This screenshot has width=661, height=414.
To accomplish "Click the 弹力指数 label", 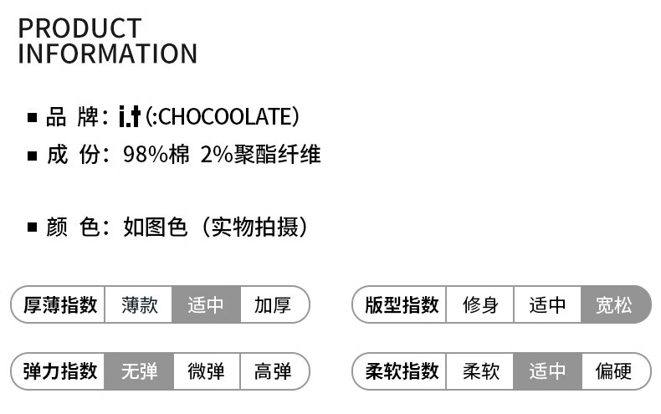I will coord(61,371).
